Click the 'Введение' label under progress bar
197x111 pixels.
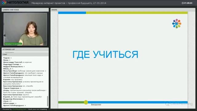point(96,105)
